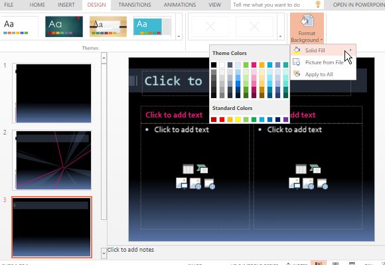Insert a table via the left placeholder icon

click(188, 169)
